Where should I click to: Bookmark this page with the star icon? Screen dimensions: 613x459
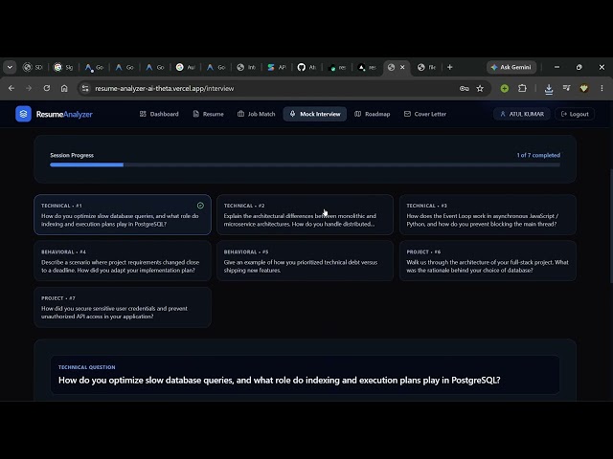point(480,89)
